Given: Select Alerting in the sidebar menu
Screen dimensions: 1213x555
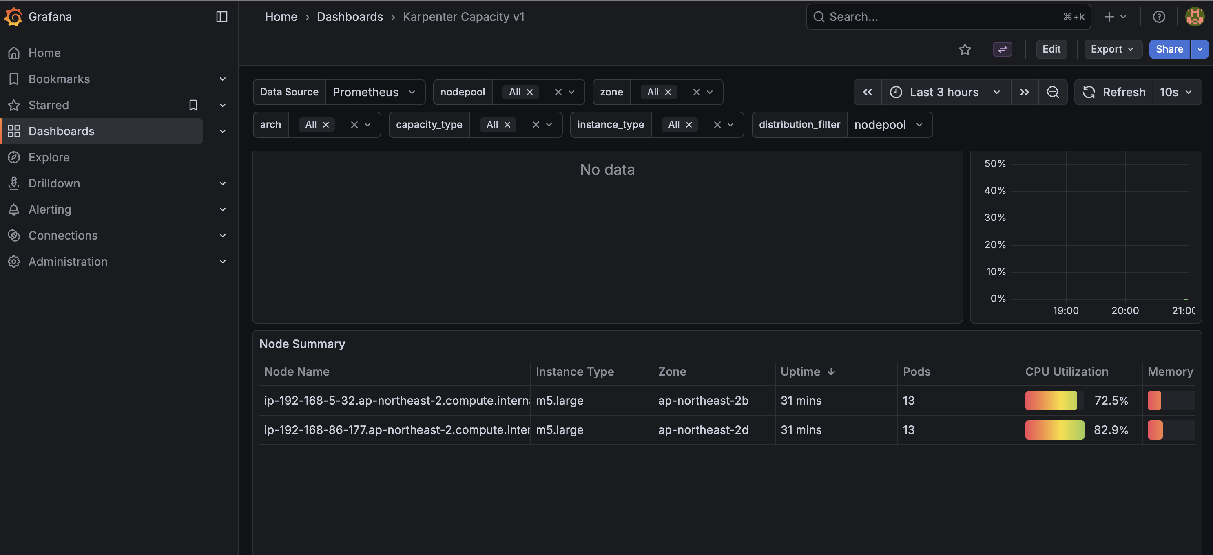Looking at the screenshot, I should click(x=50, y=209).
